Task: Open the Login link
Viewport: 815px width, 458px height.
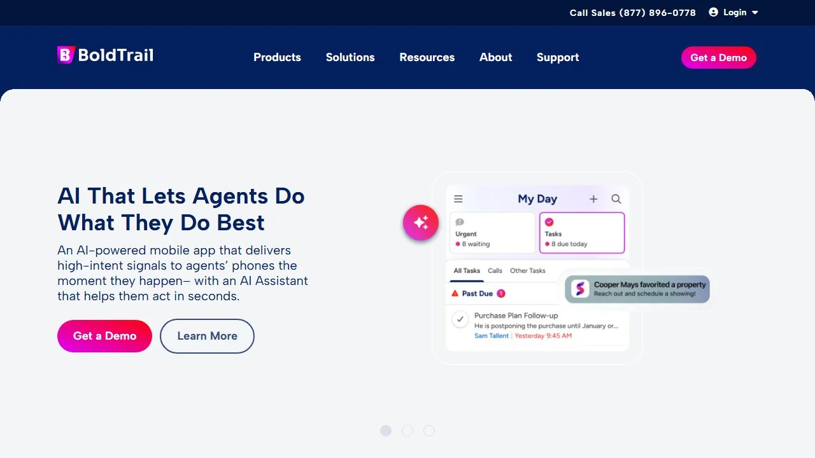Action: (x=735, y=12)
